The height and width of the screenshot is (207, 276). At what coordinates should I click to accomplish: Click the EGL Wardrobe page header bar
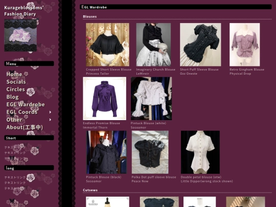(x=176, y=7)
